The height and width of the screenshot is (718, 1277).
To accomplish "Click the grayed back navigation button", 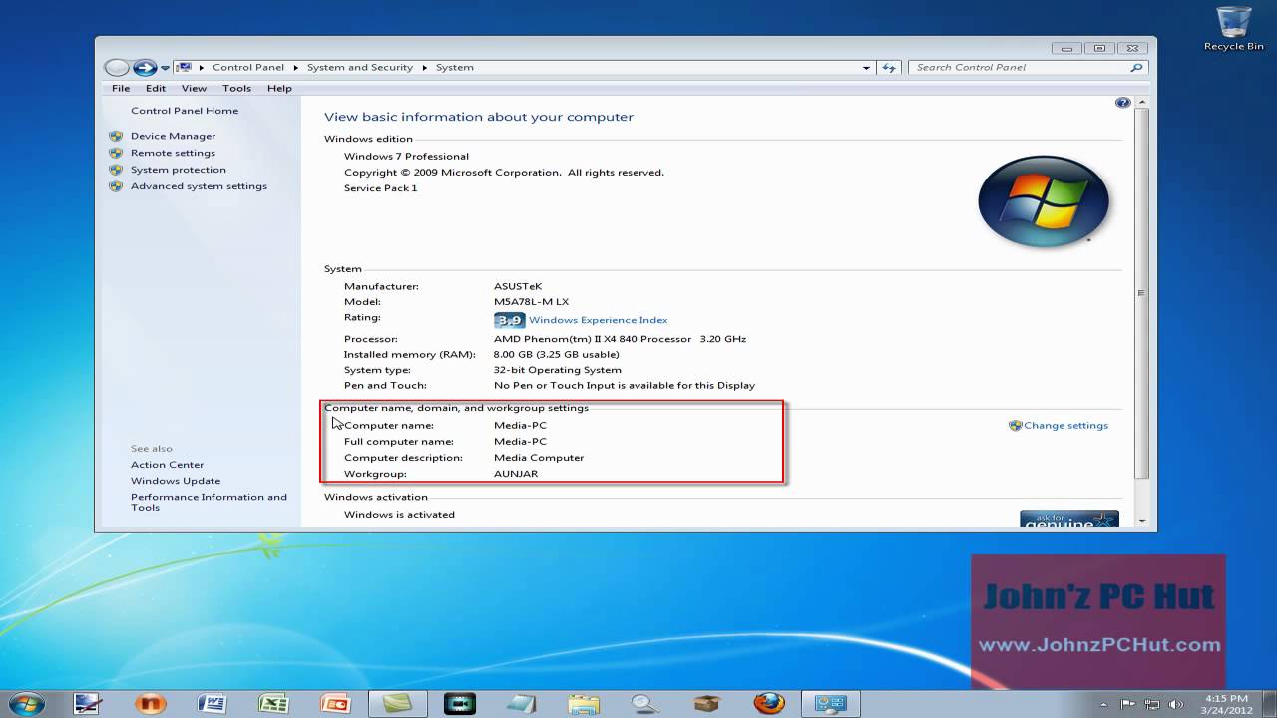I will (117, 68).
